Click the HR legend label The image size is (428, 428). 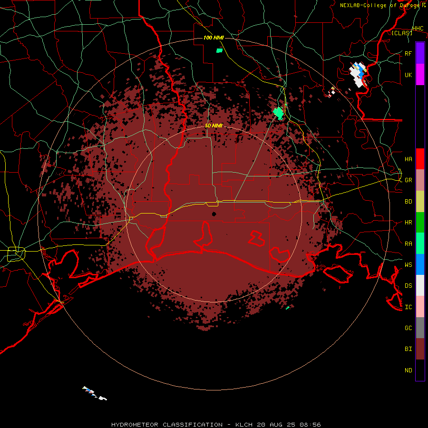click(x=408, y=223)
